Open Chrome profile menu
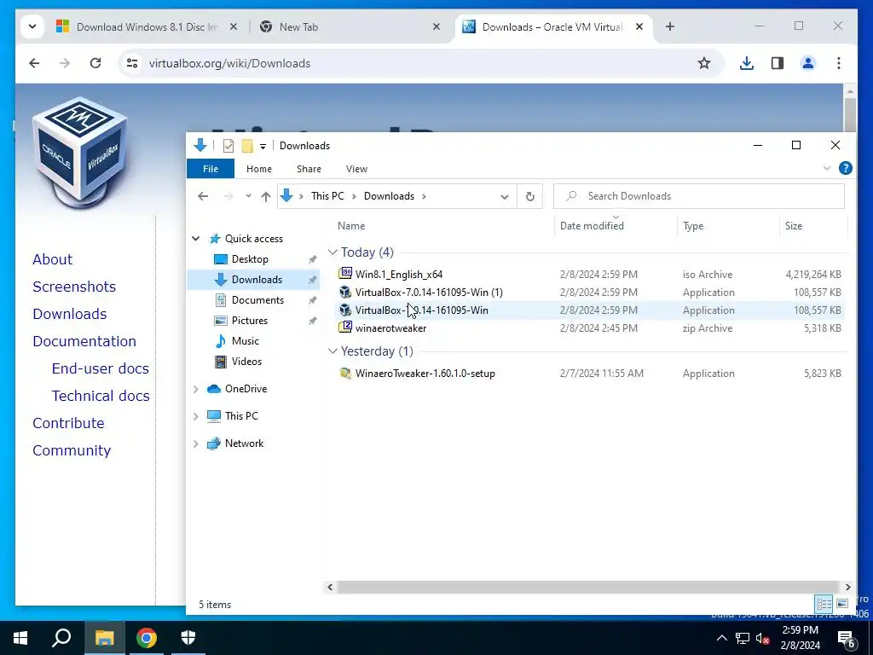Viewport: 873px width, 655px height. point(808,63)
